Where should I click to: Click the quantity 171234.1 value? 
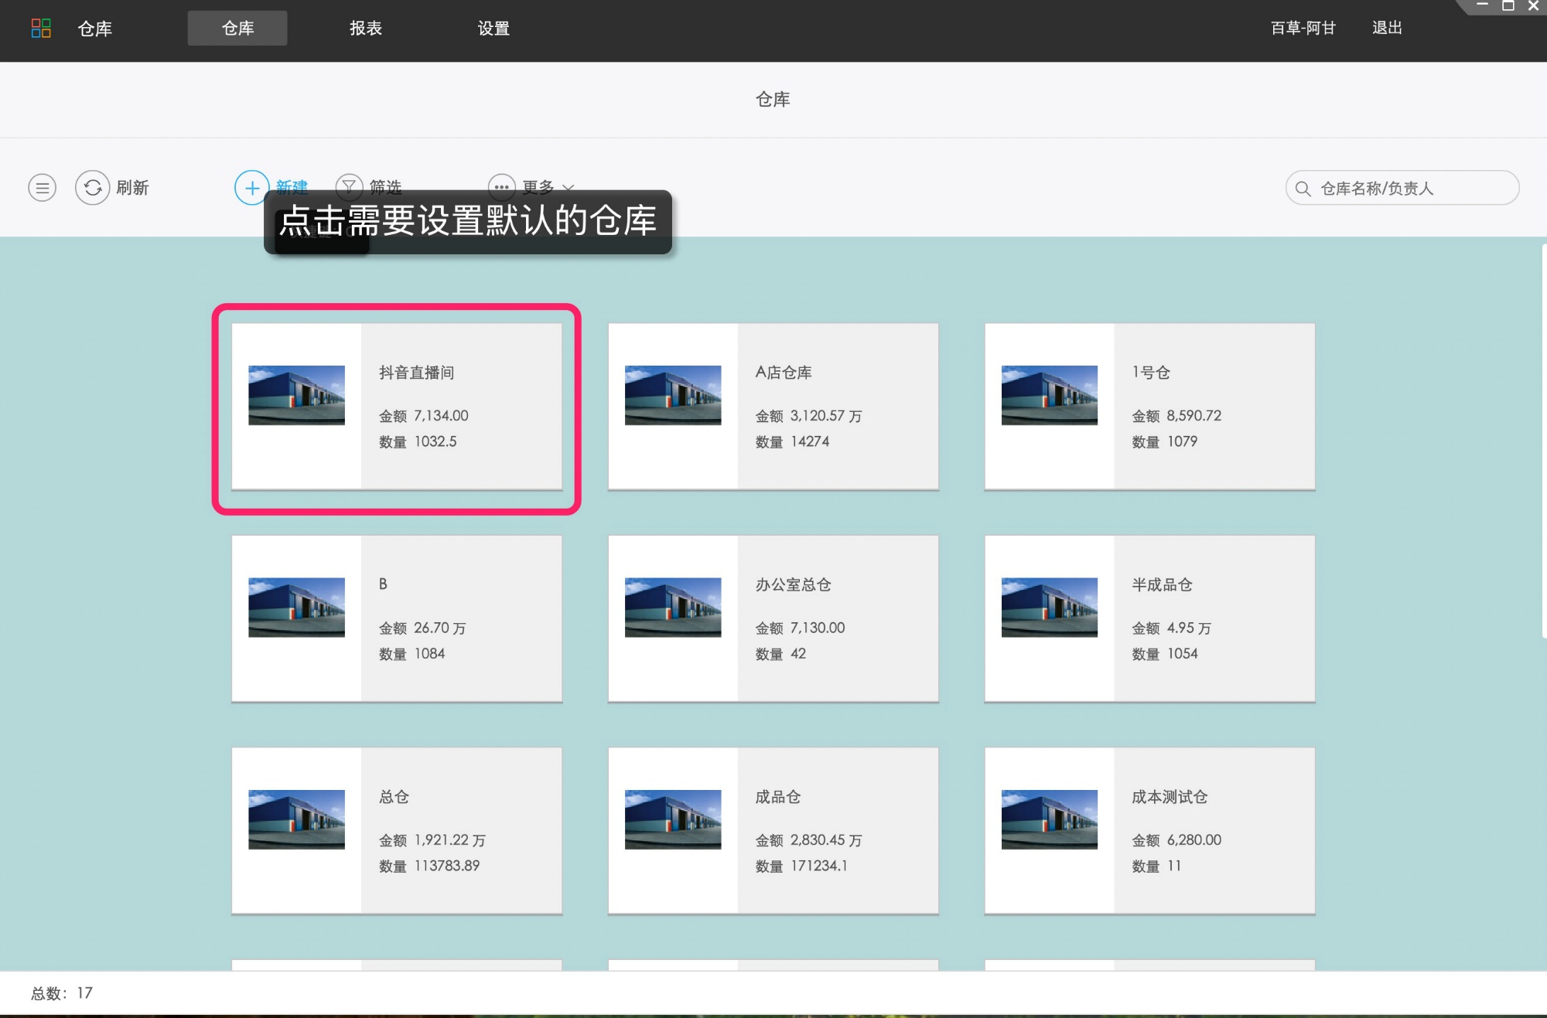(819, 866)
